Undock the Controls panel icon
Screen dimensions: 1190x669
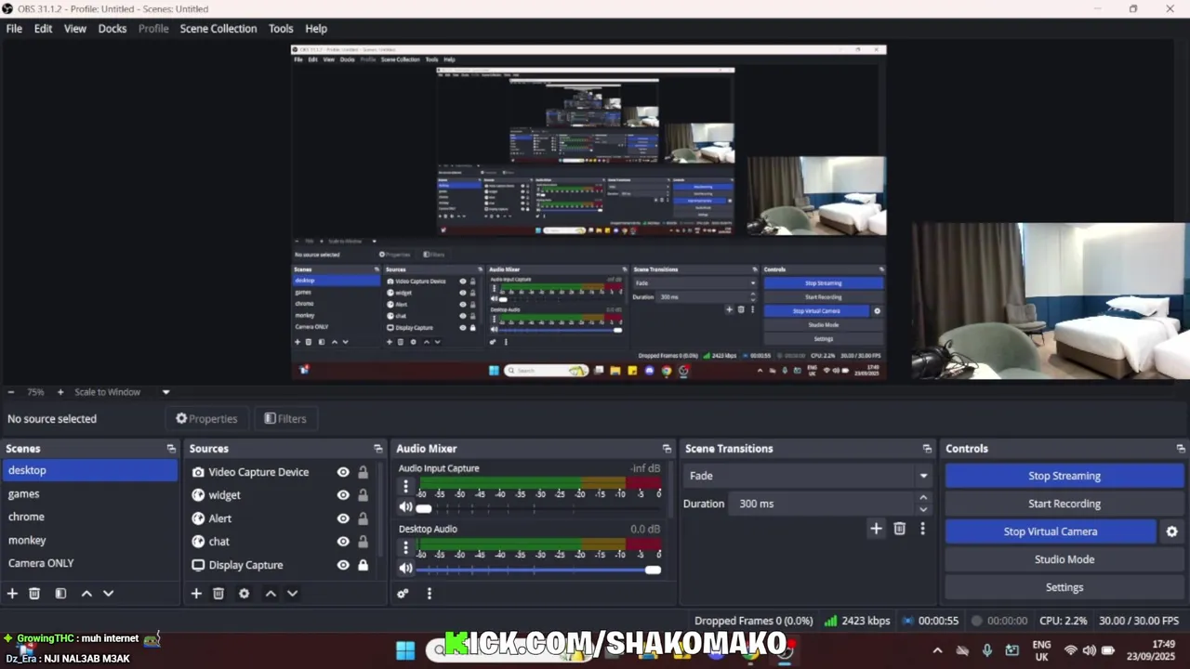[1181, 449]
